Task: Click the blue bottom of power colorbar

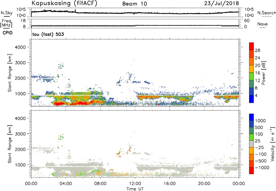Action: (252, 100)
